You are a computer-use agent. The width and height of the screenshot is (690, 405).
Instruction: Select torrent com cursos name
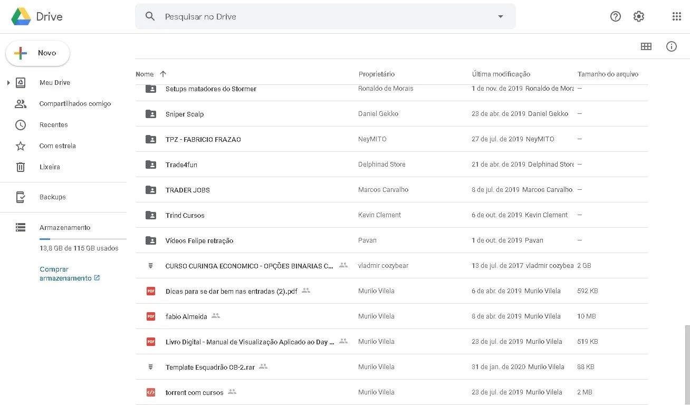click(x=195, y=393)
